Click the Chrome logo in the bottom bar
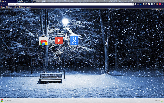This screenshot has height=103, width=164. click(6, 101)
